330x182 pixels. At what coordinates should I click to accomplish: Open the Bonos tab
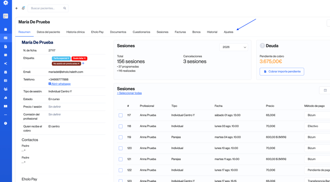click(197, 32)
